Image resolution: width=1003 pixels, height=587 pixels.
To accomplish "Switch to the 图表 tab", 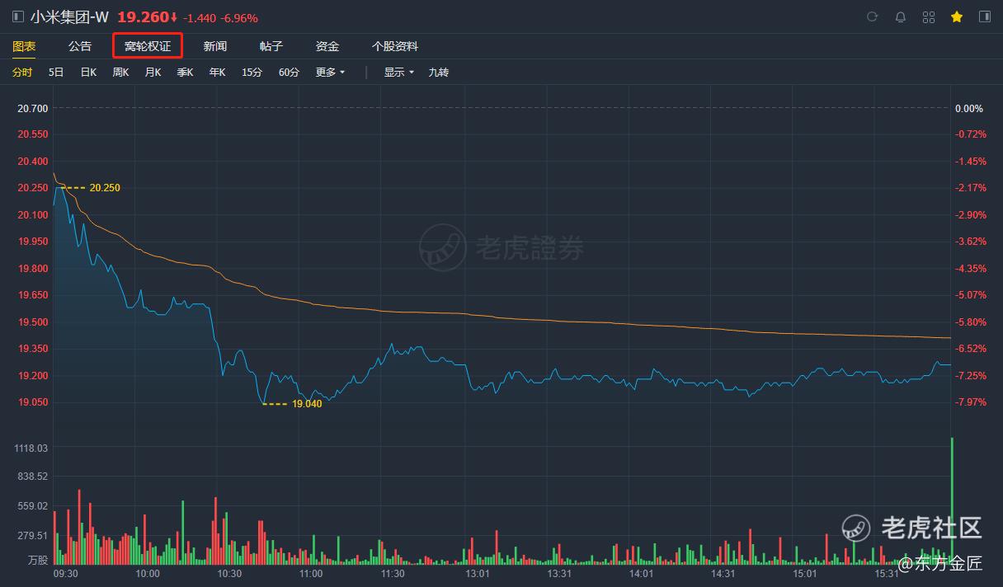I will (24, 46).
